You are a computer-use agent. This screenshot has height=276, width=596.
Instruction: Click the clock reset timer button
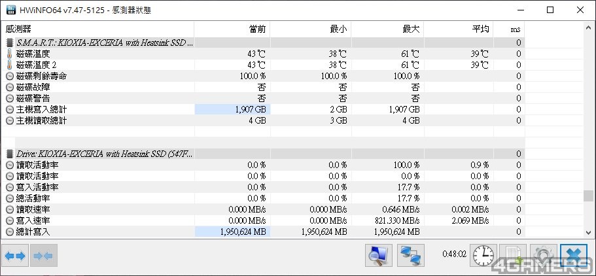(483, 256)
